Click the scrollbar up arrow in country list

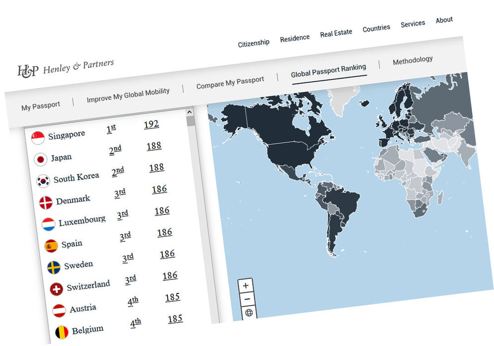tap(189, 112)
